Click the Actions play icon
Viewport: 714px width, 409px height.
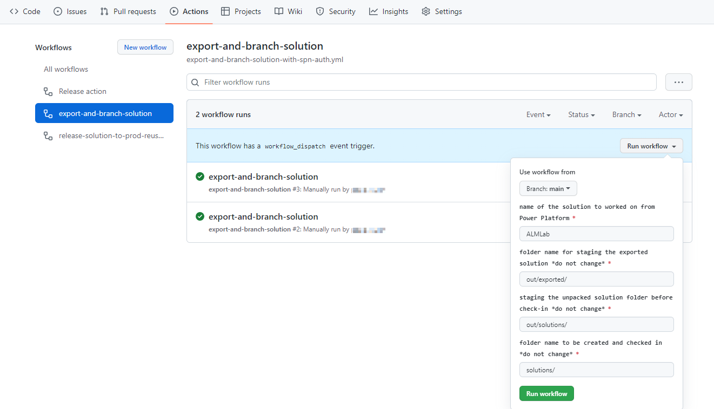pyautogui.click(x=174, y=11)
